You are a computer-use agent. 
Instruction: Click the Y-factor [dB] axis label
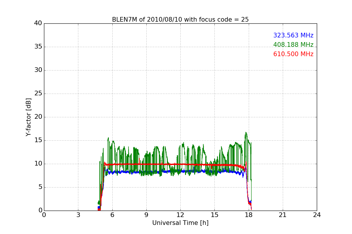28,117
